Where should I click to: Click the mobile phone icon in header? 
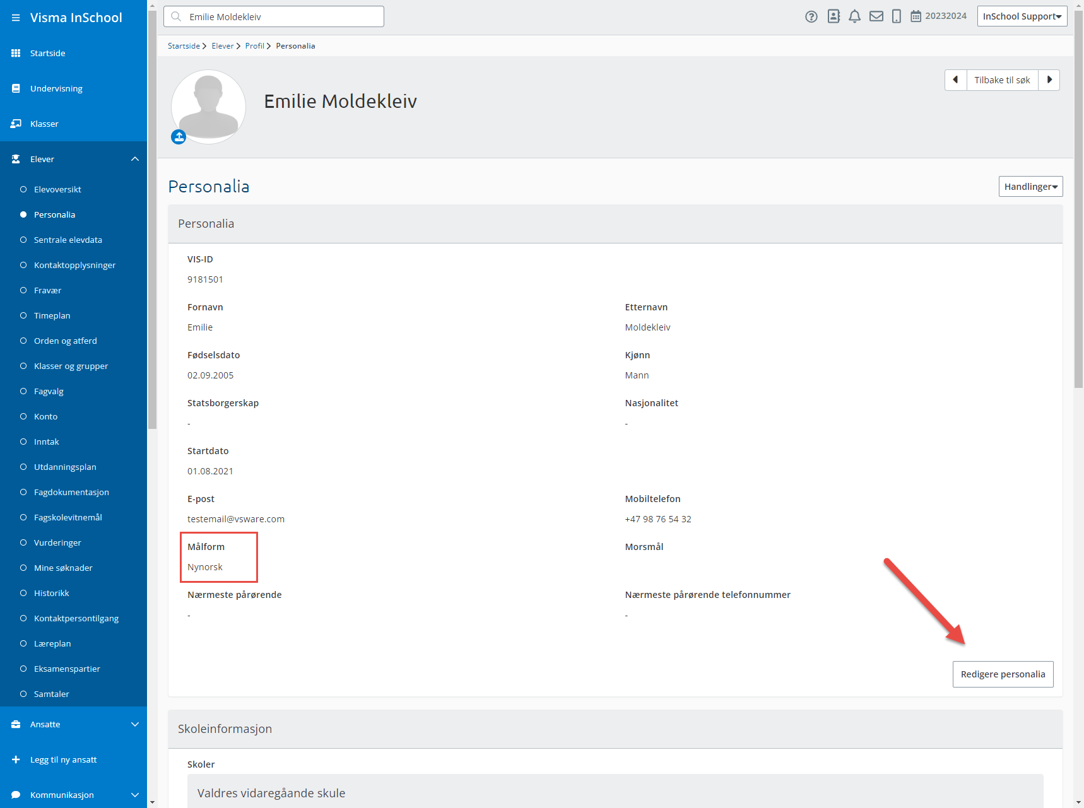[896, 16]
